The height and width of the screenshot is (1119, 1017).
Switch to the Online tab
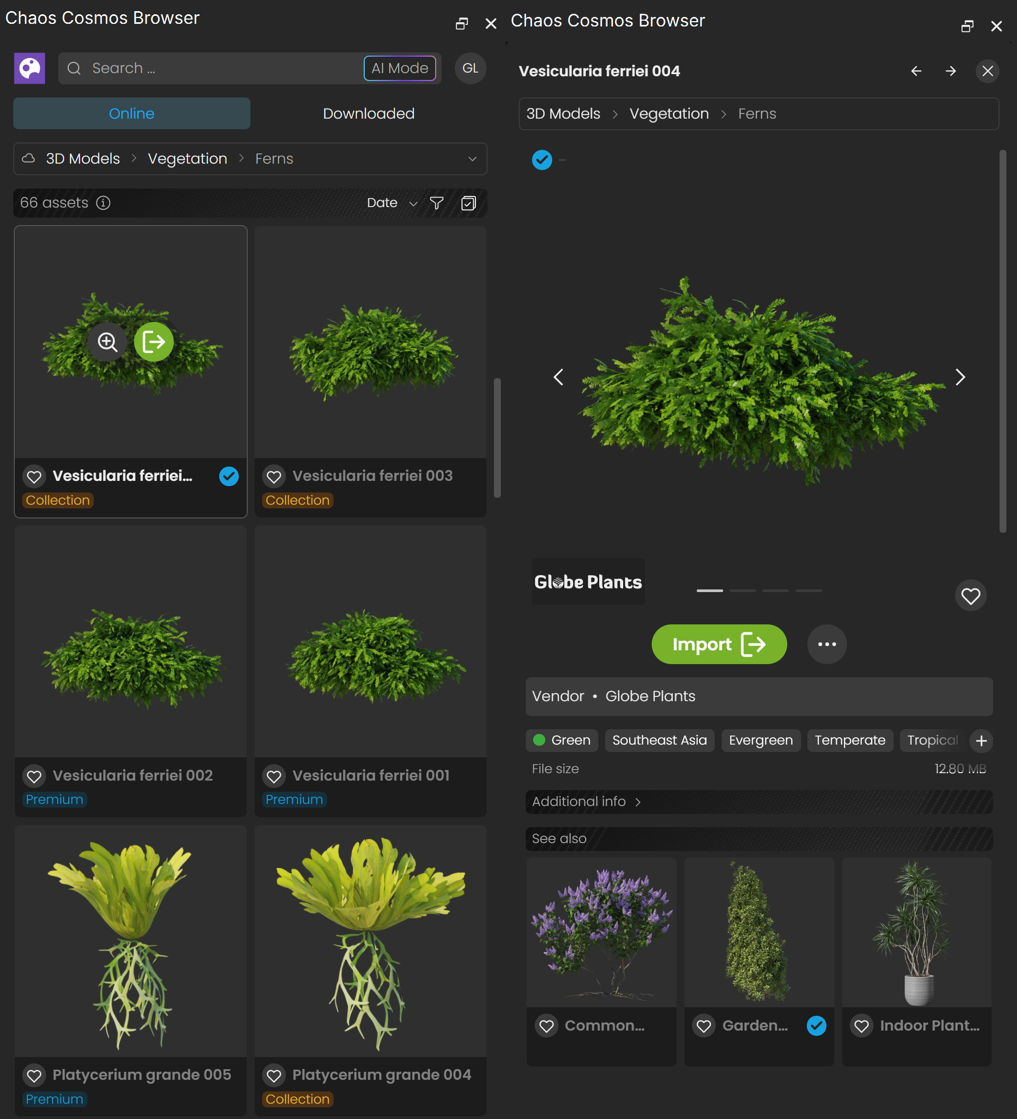pyautogui.click(x=131, y=114)
